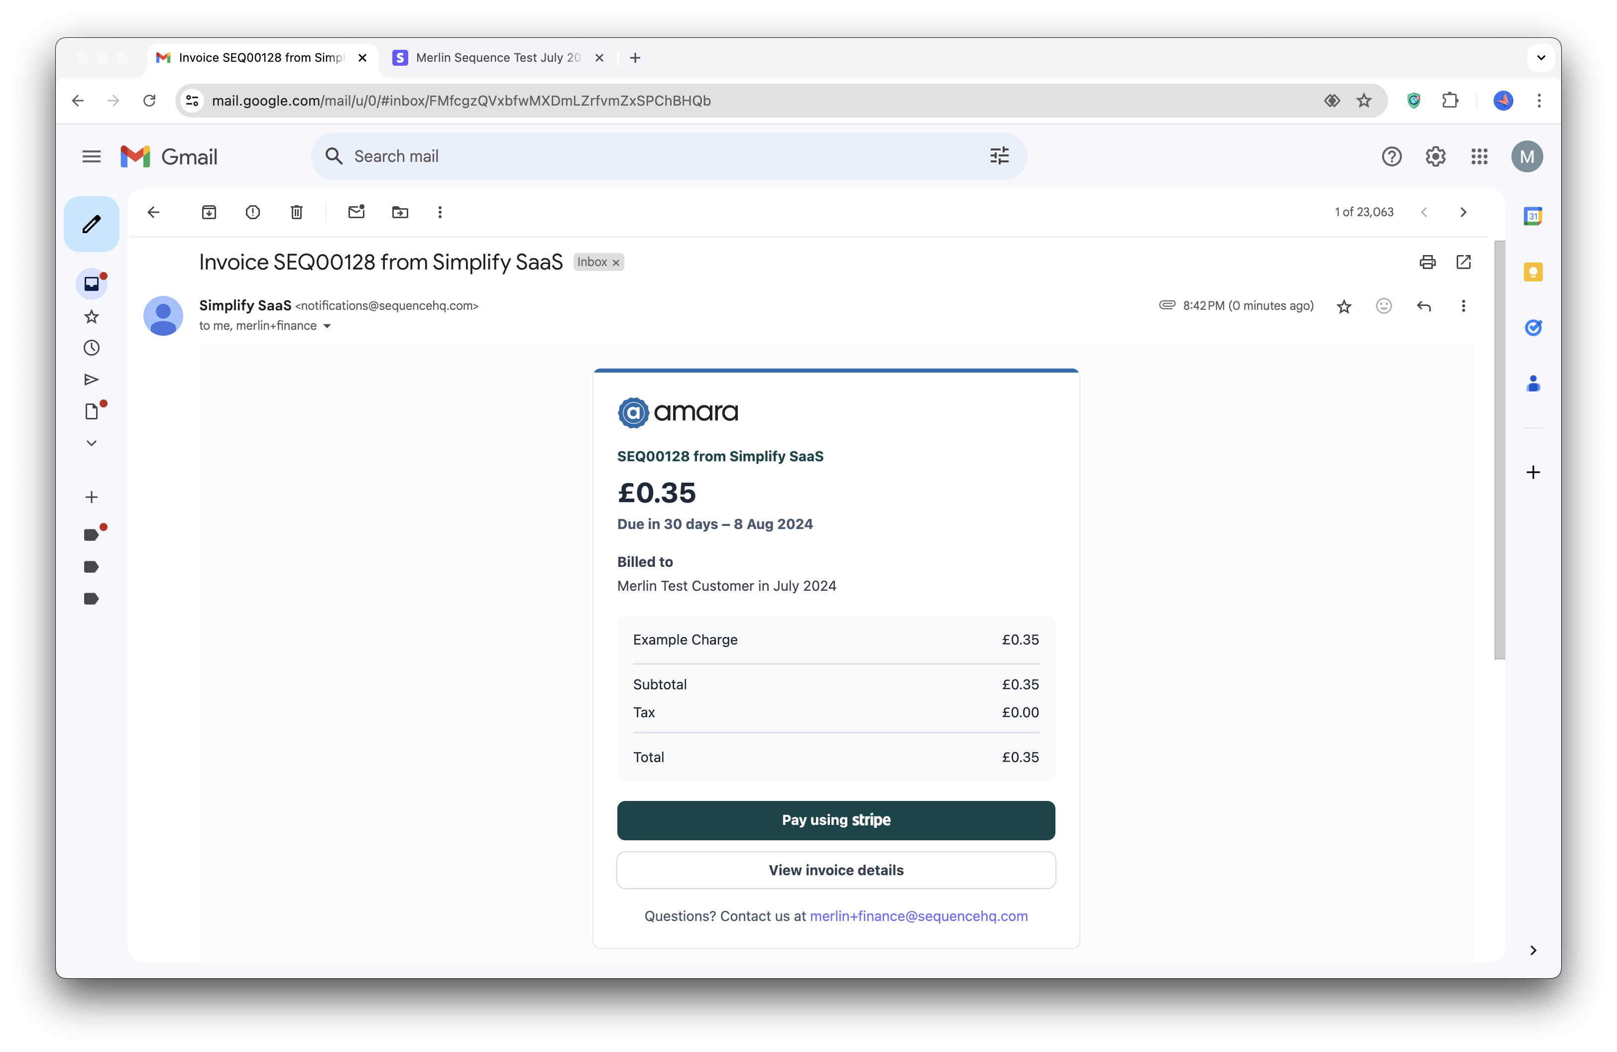Open Google Account avatar M

click(x=1526, y=157)
